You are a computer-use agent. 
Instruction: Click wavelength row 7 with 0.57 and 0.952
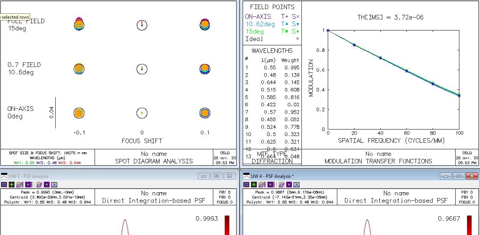click(272, 112)
